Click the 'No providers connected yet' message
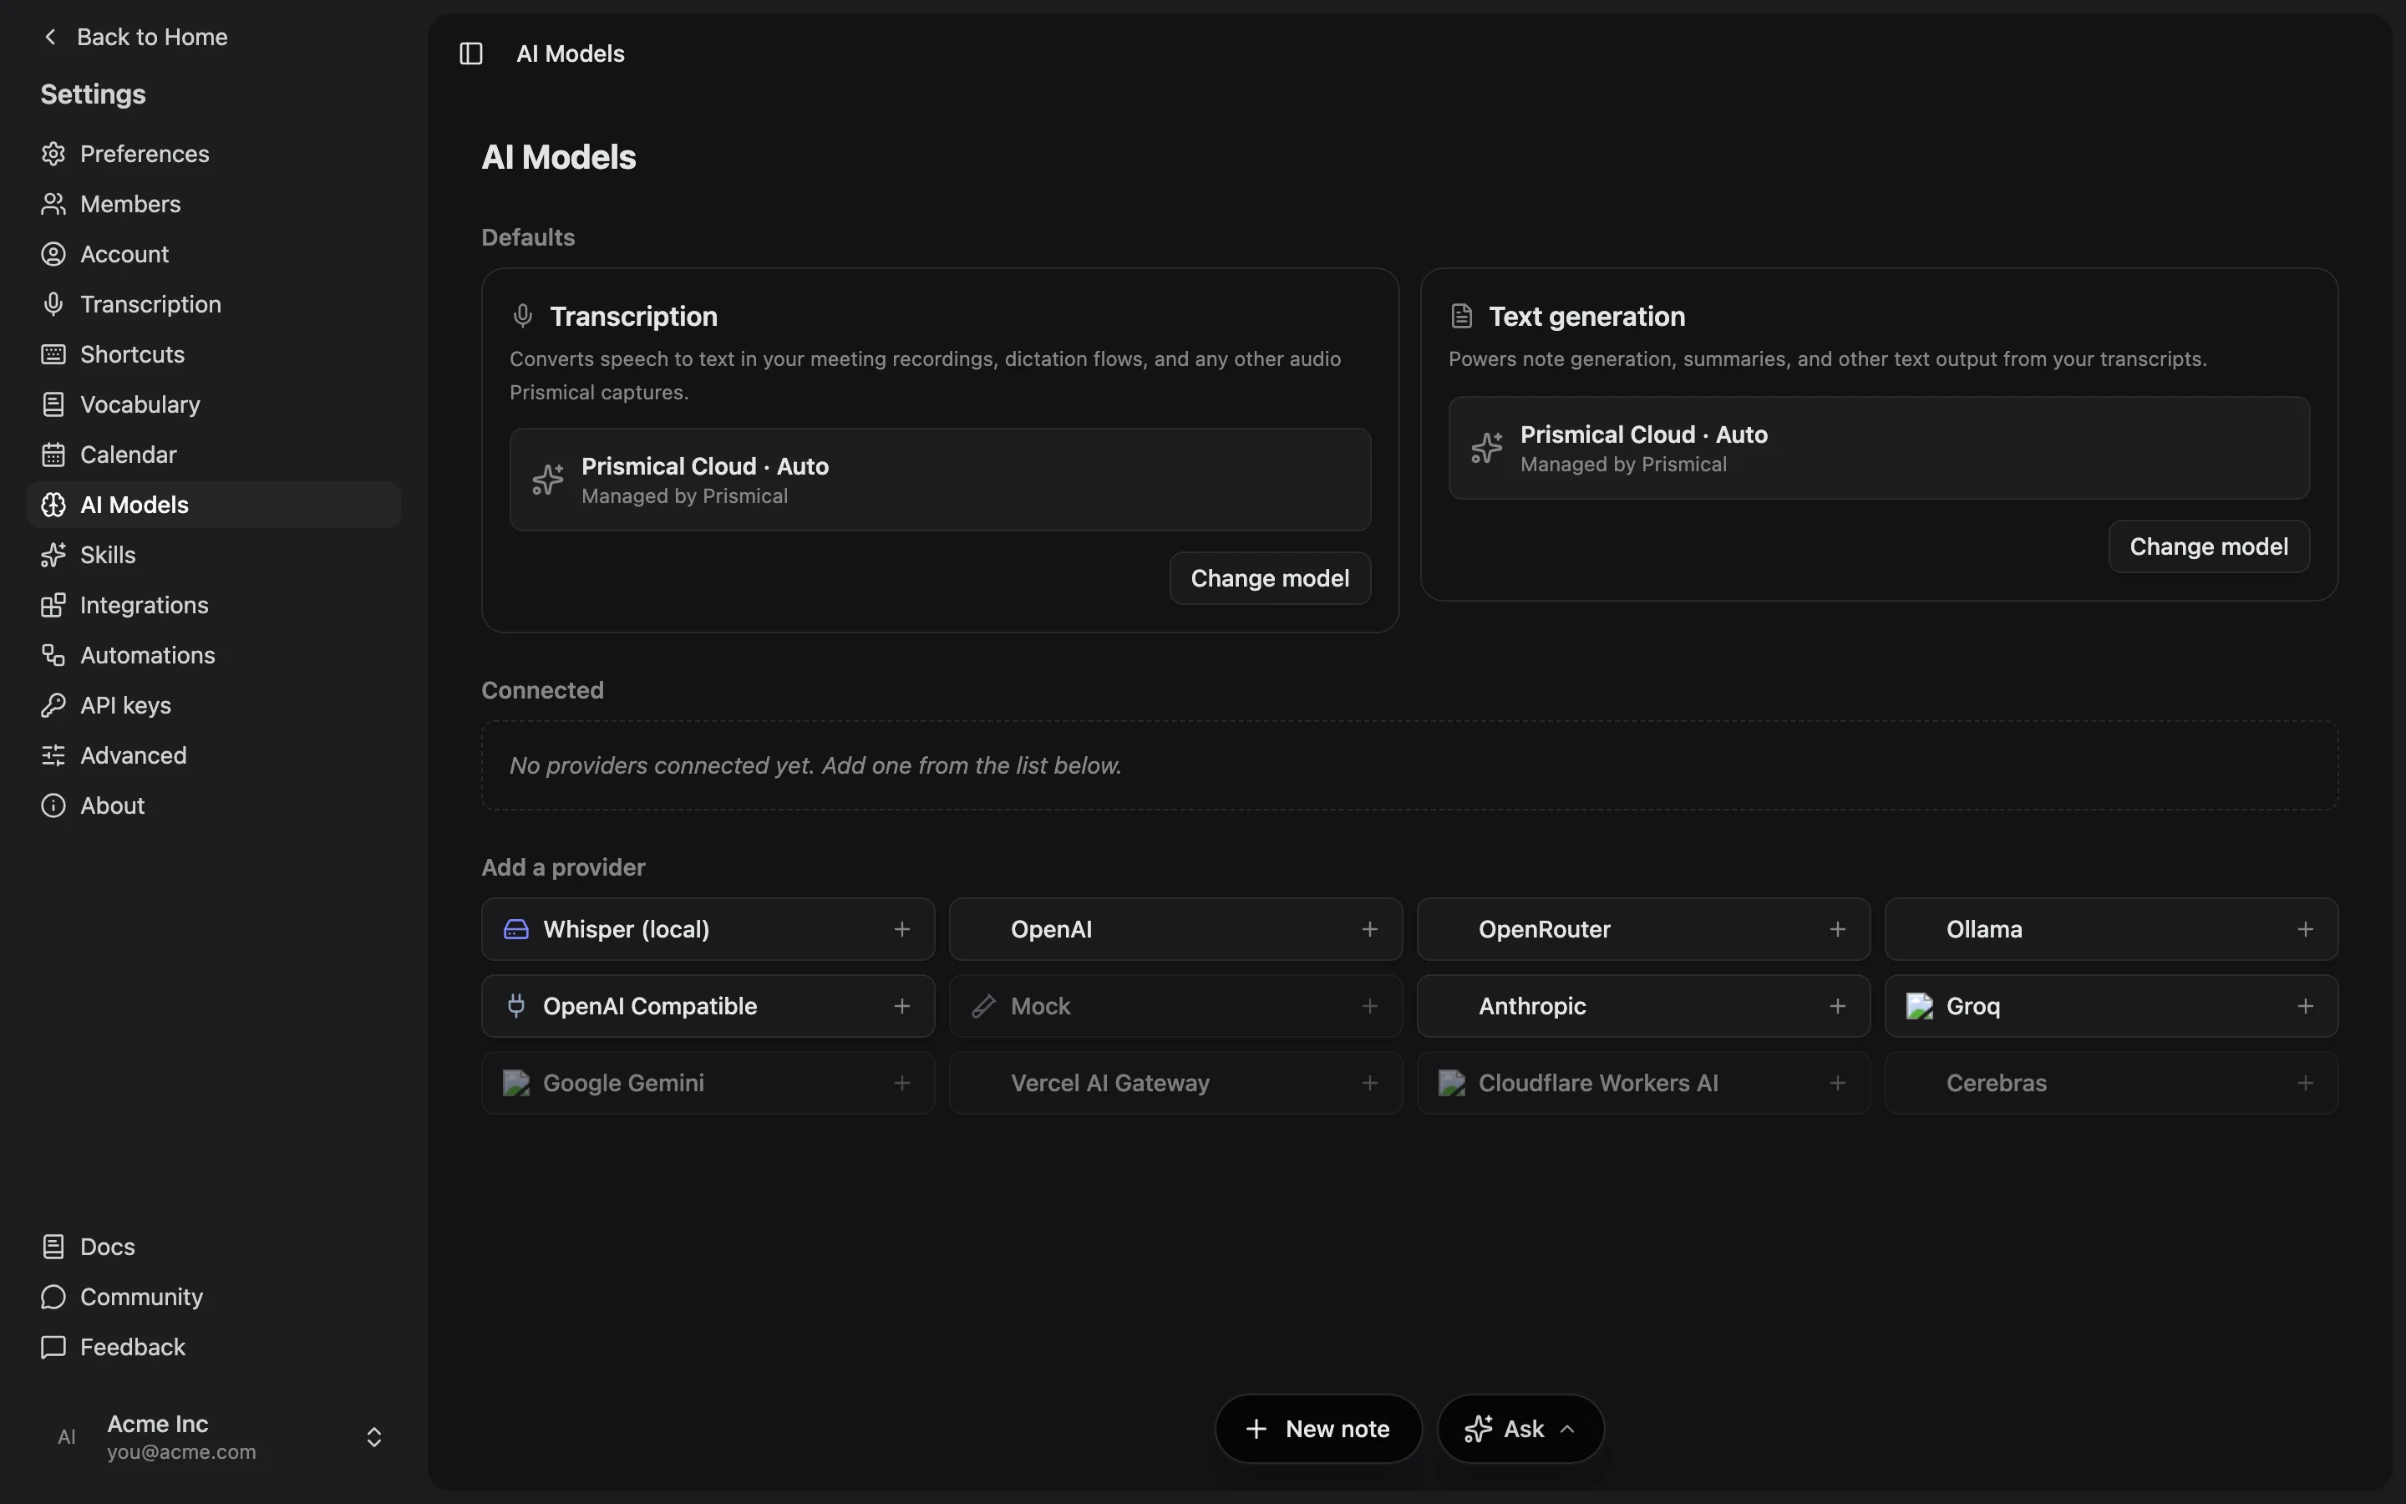This screenshot has width=2406, height=1504. tap(815, 765)
